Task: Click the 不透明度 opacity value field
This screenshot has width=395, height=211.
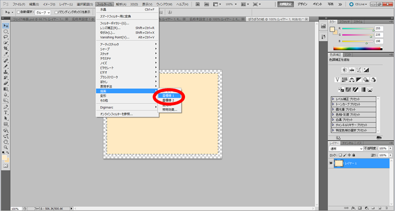Action: [382, 148]
